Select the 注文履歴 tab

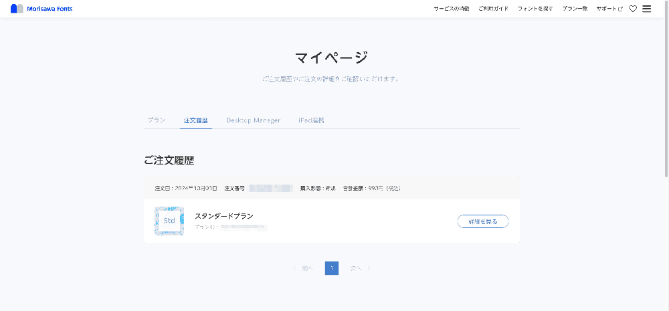(195, 120)
